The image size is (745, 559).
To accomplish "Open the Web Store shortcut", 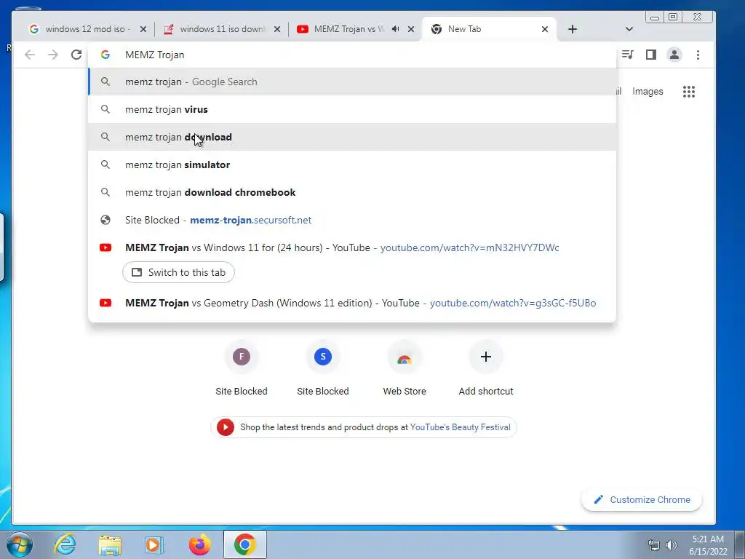I will [405, 357].
